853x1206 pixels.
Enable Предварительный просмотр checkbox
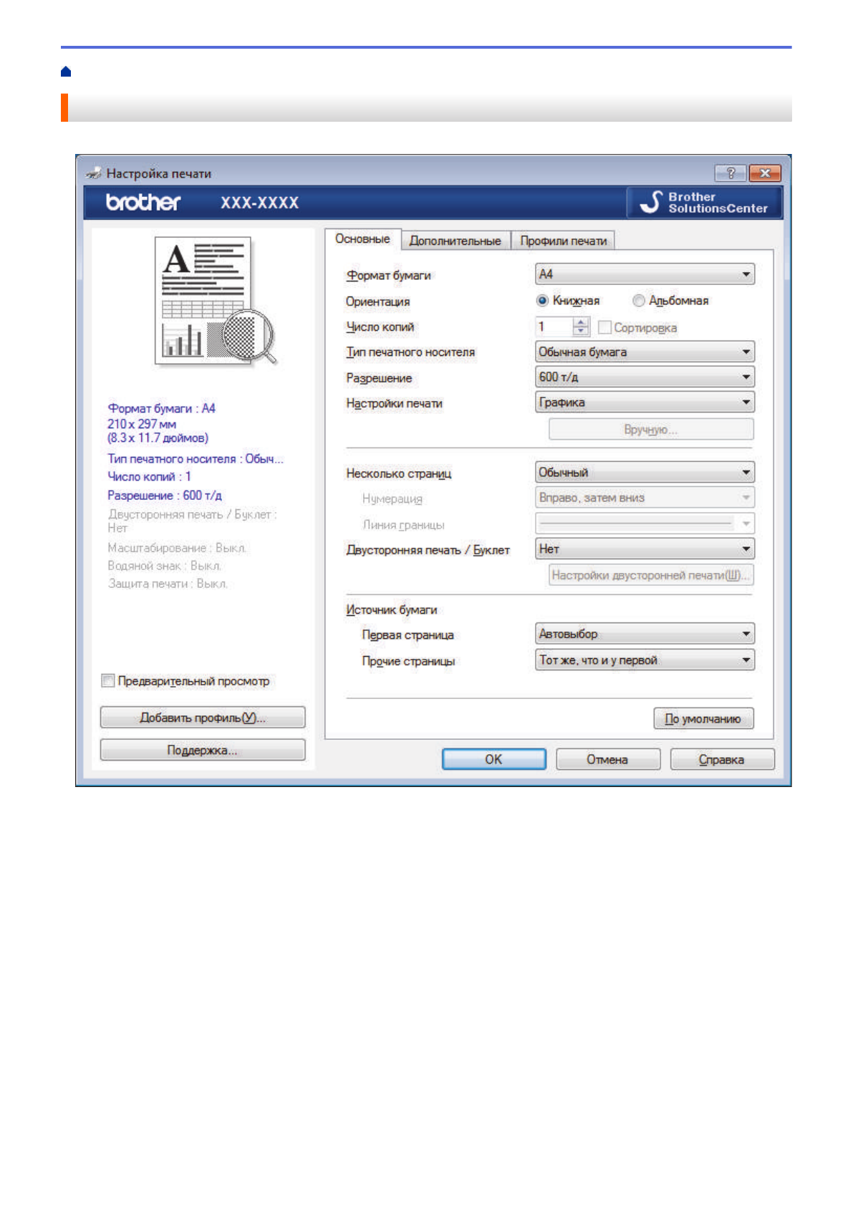tap(108, 680)
